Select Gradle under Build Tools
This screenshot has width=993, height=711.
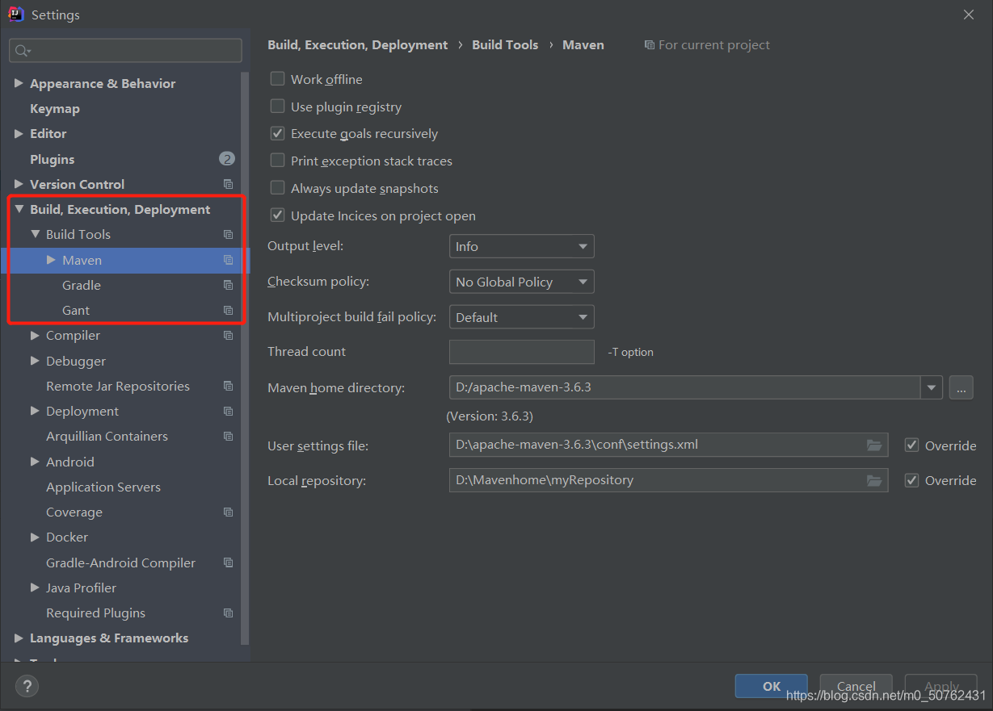(82, 285)
